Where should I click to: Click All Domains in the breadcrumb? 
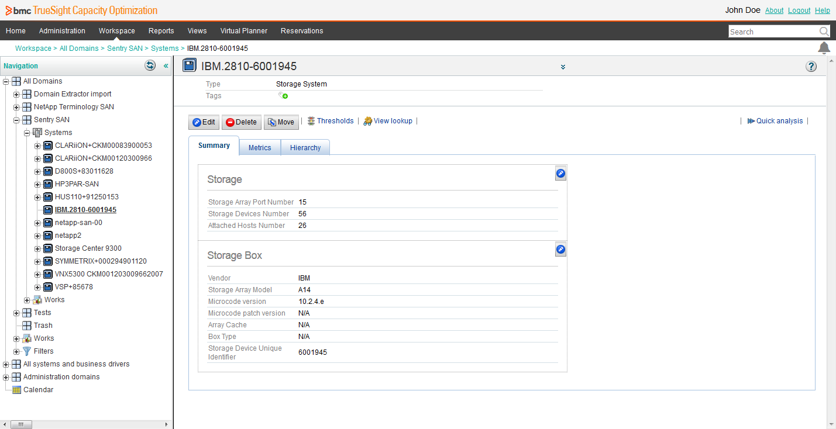click(x=79, y=49)
